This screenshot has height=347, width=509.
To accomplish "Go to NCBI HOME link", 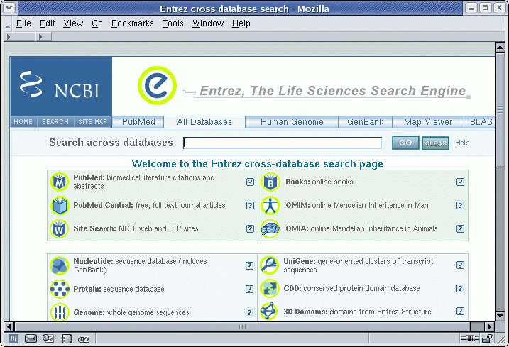I will click(x=23, y=122).
